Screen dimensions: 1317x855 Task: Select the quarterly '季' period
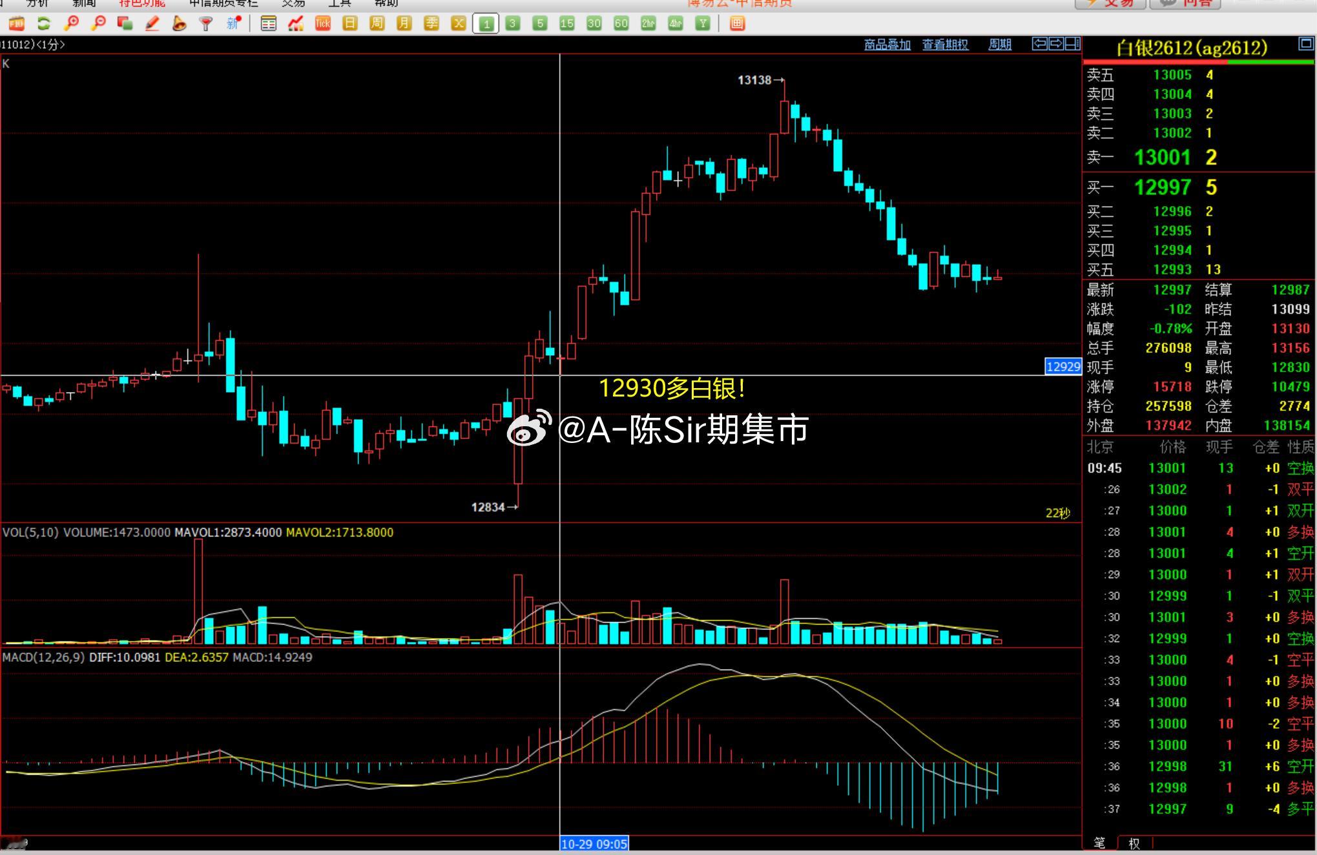coord(431,24)
